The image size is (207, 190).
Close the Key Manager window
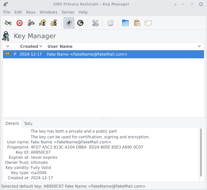click(x=201, y=4)
